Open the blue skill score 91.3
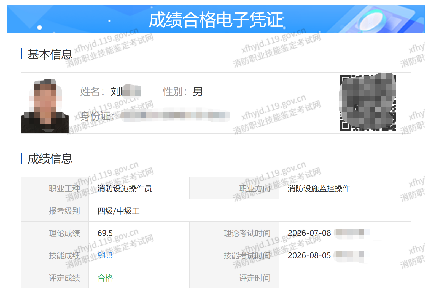Viewport: 431px width, 288px height. pyautogui.click(x=105, y=255)
